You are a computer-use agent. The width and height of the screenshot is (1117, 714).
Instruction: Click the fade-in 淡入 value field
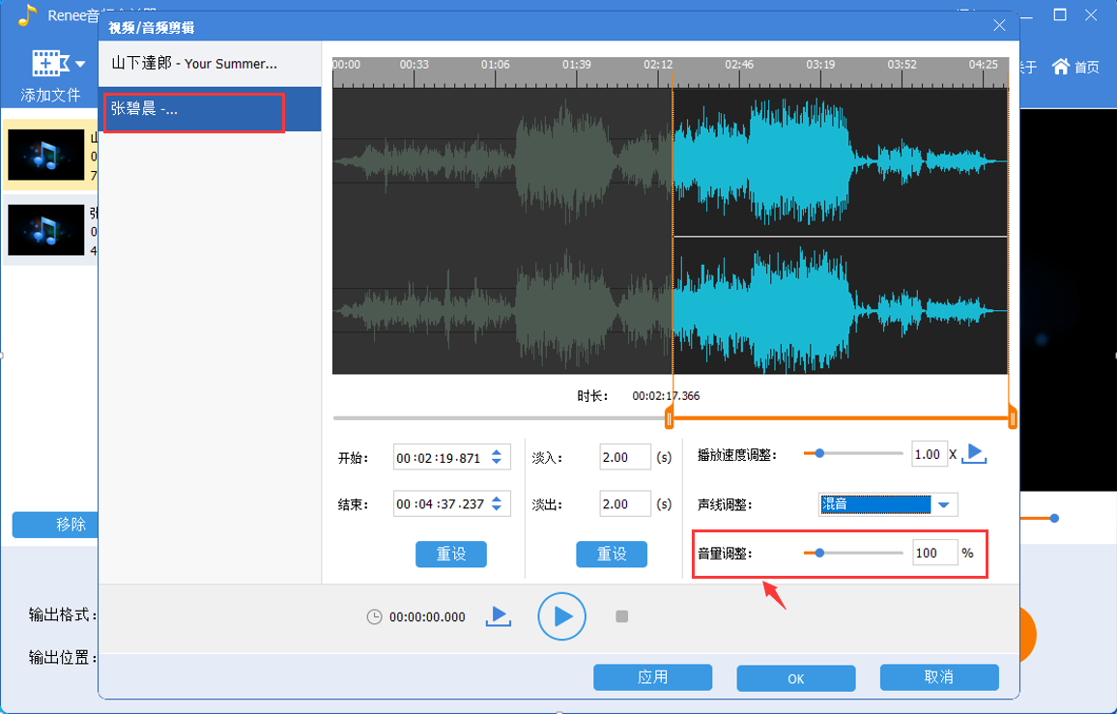click(625, 457)
